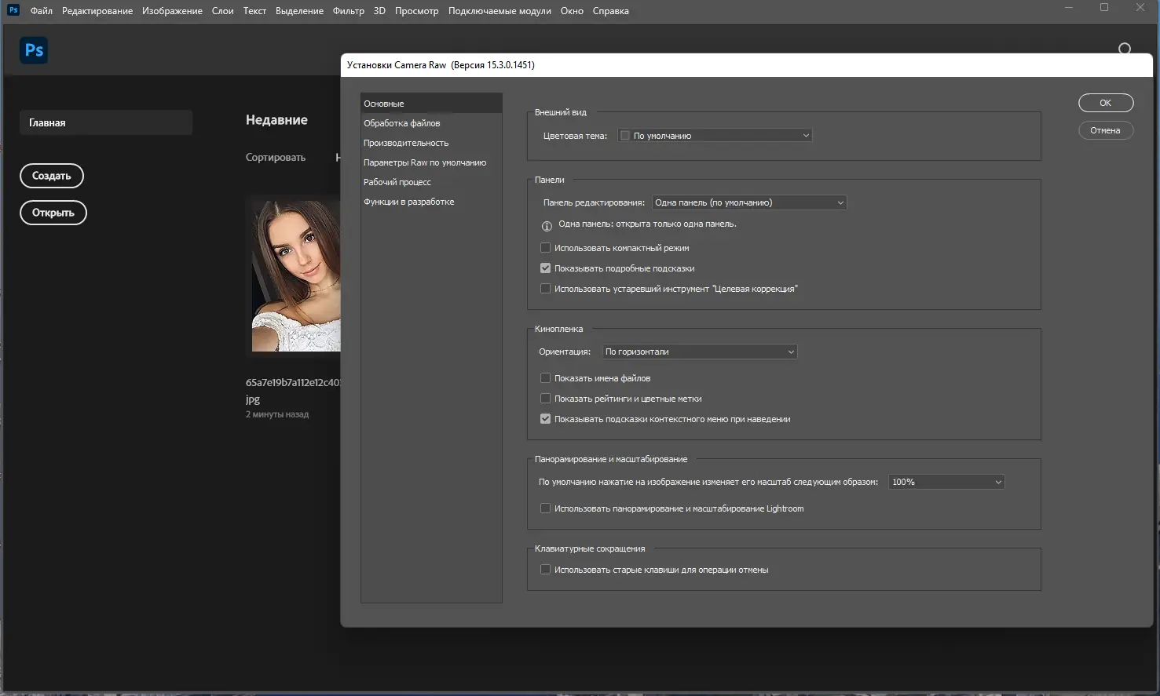Viewport: 1160px width, 696px height.
Task: Toggle the show file names checkbox
Action: 545,378
